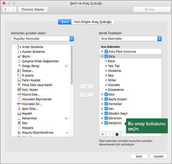The image size is (172, 164).
Task: Click the İşlev Ekle... fx icon
Action: click(19, 109)
